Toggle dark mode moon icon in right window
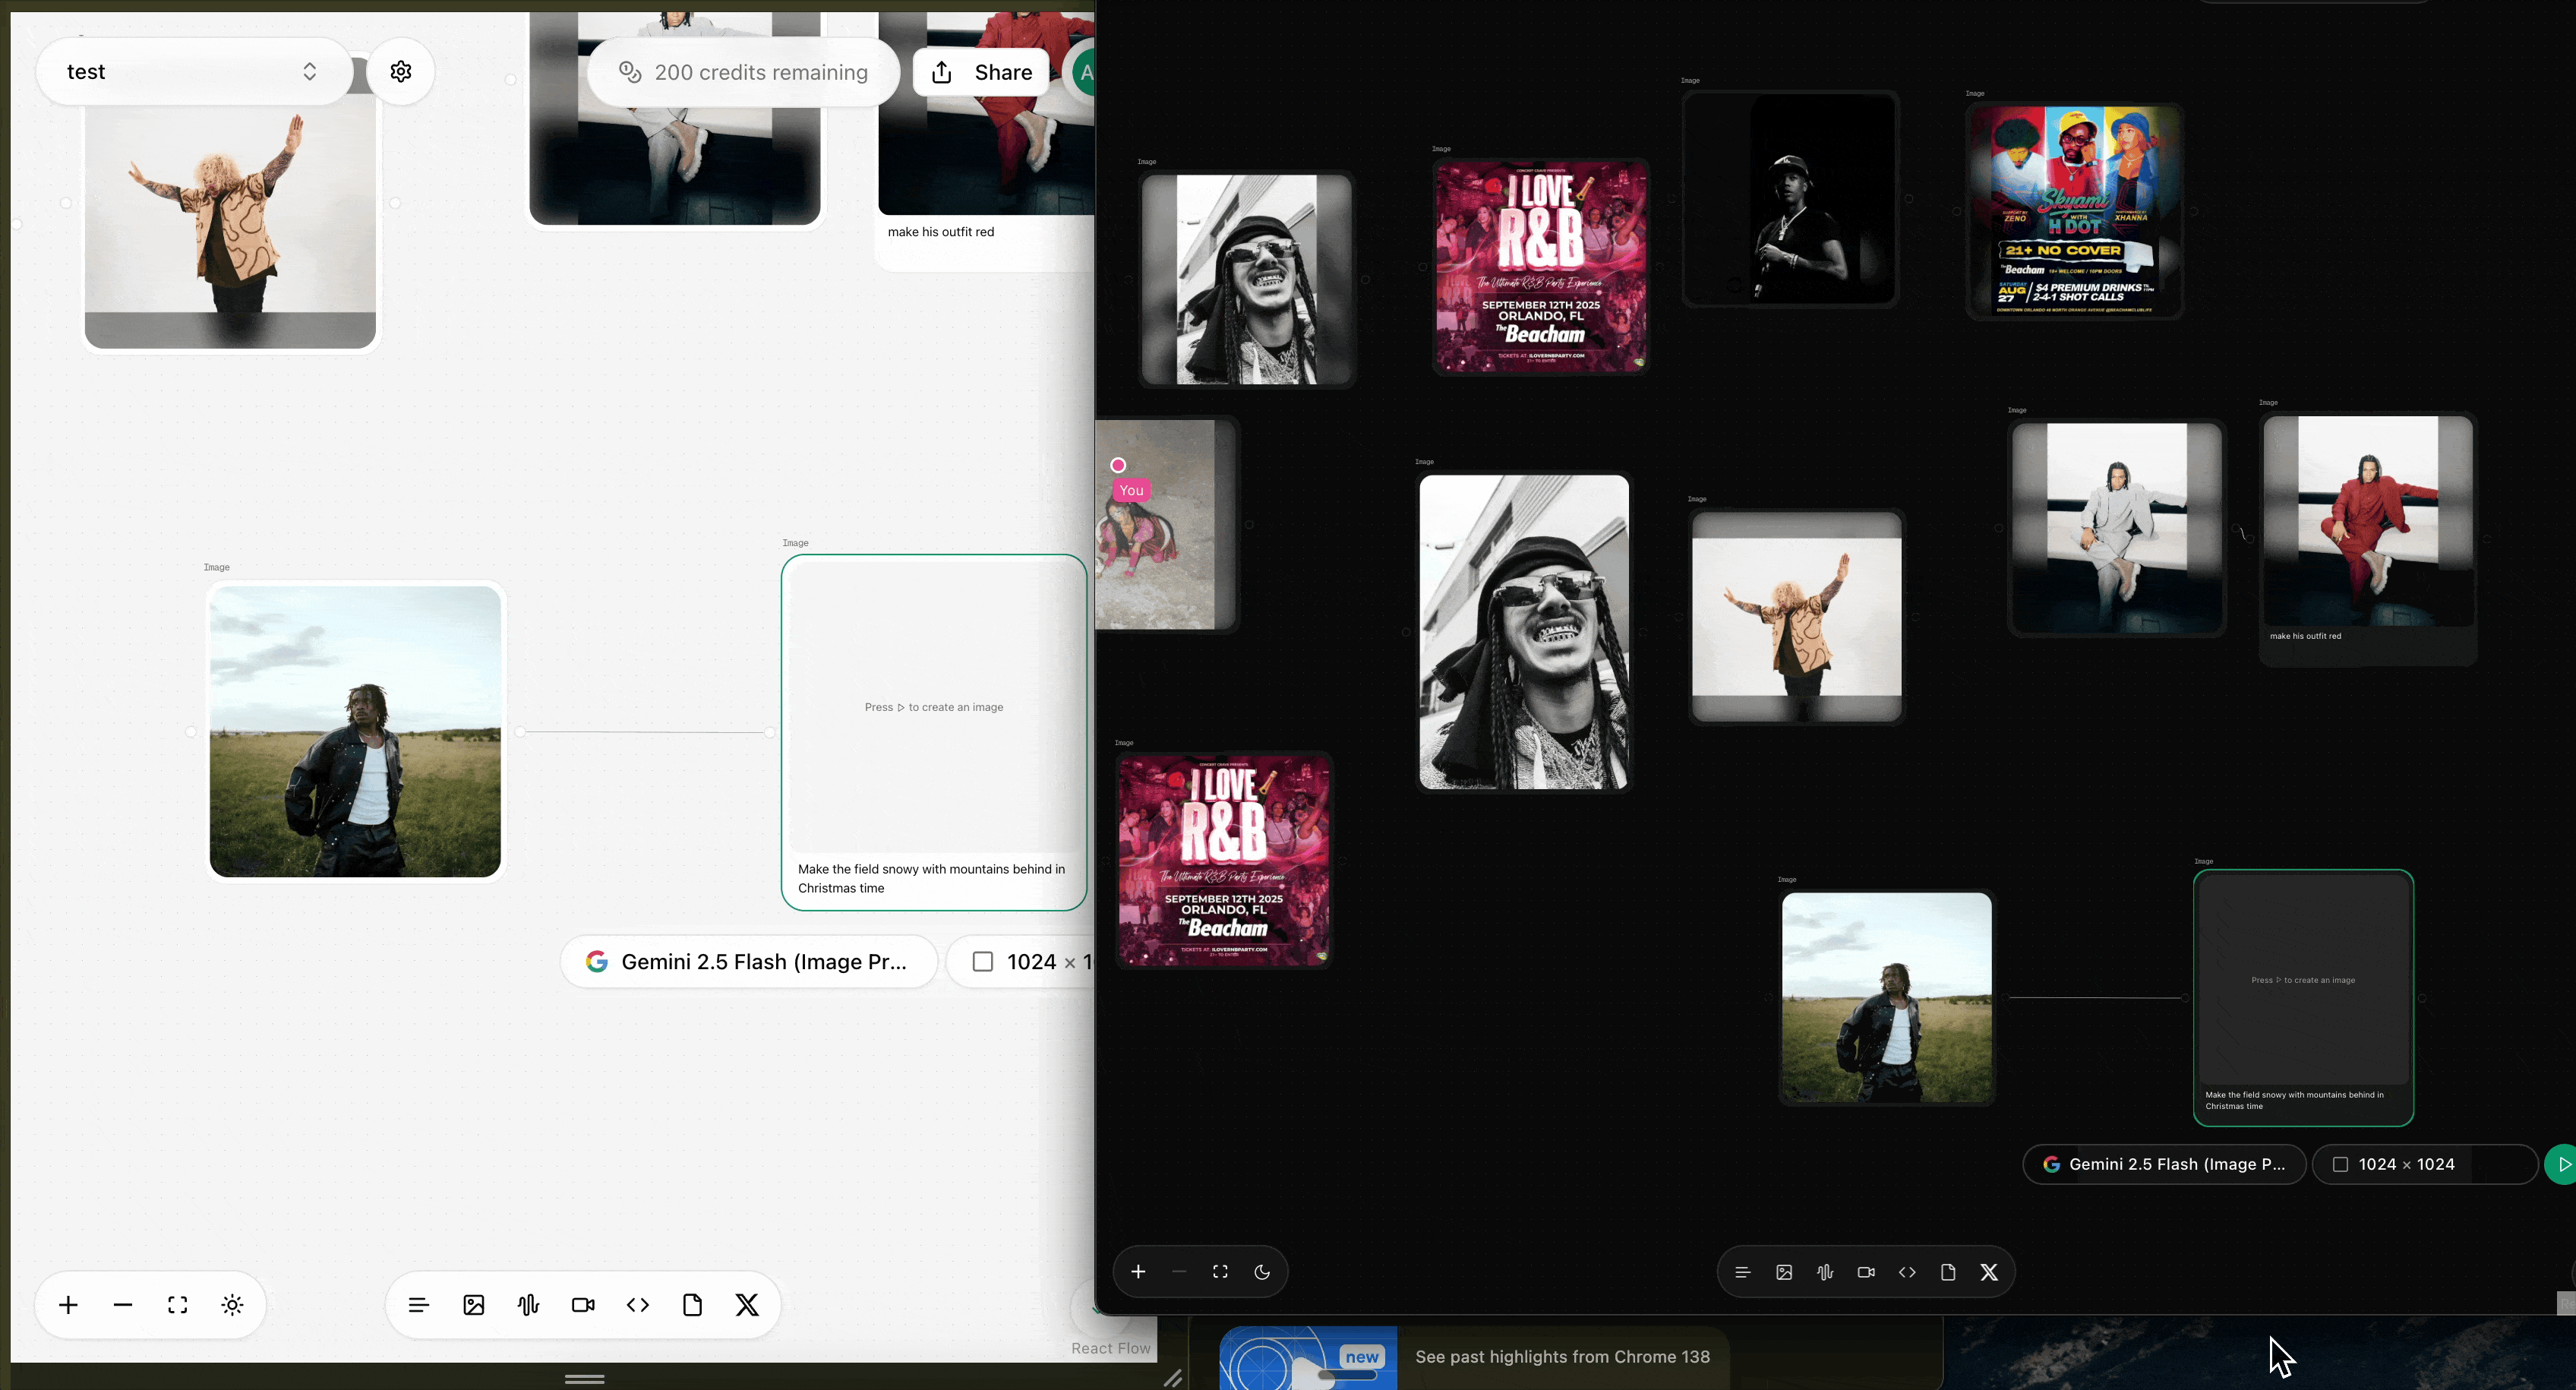The image size is (2576, 1390). 1262,1272
